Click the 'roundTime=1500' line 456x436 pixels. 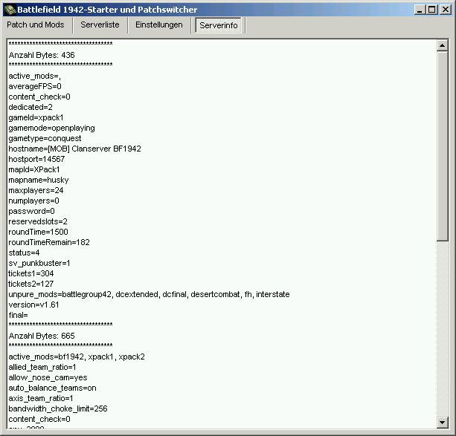click(39, 232)
